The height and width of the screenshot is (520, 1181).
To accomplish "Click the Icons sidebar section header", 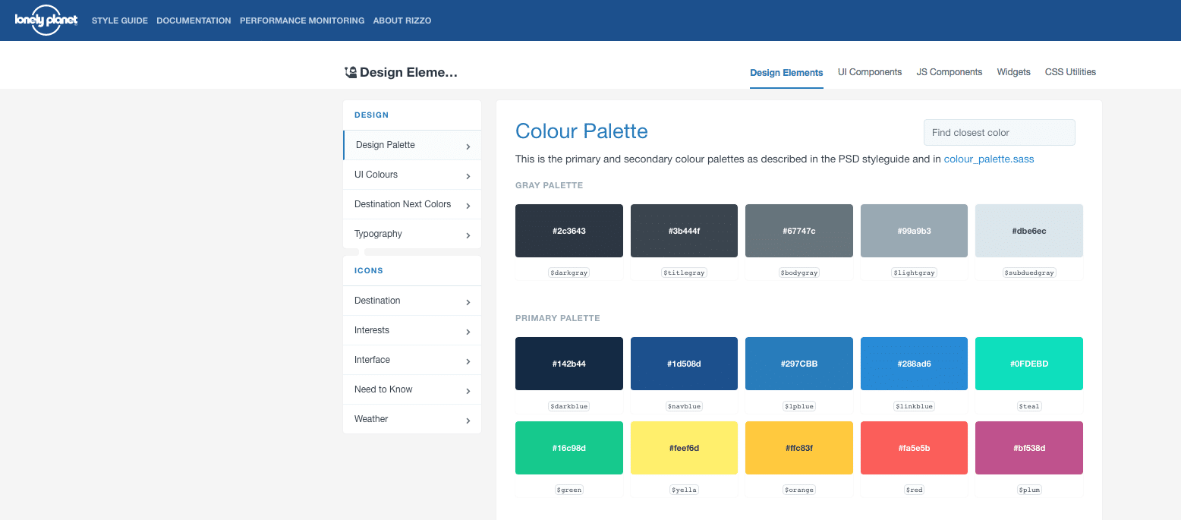I will (369, 270).
